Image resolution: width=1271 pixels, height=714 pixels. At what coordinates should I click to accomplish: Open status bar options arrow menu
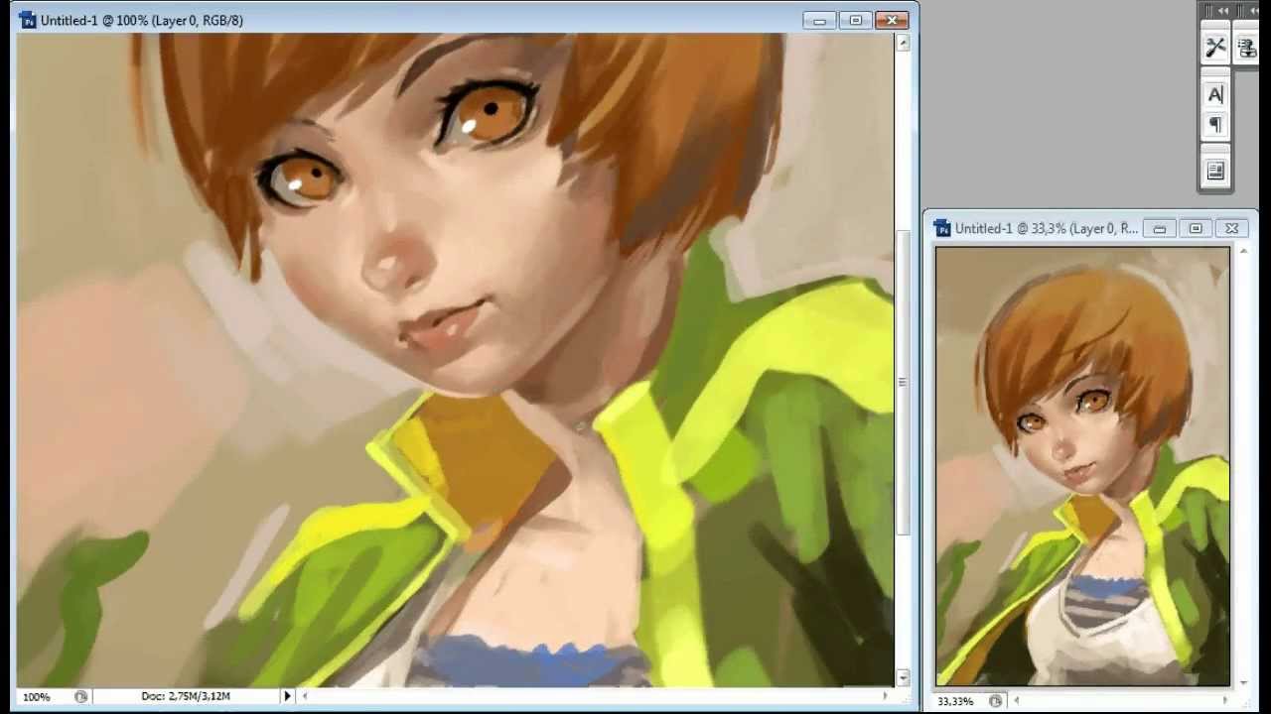click(x=288, y=696)
